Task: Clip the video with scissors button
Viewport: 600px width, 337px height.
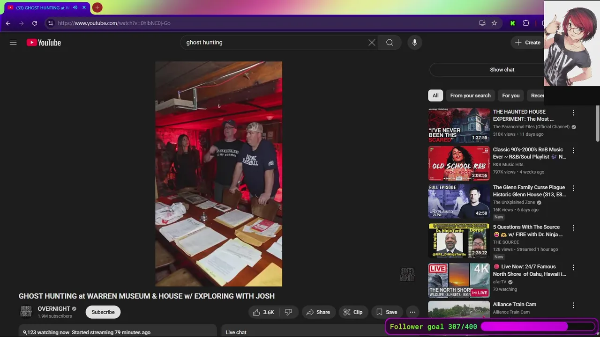Action: (x=353, y=312)
